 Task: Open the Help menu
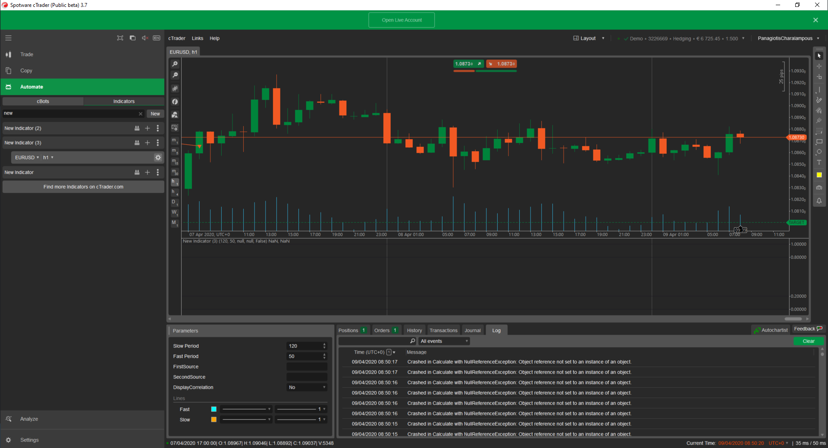(215, 38)
